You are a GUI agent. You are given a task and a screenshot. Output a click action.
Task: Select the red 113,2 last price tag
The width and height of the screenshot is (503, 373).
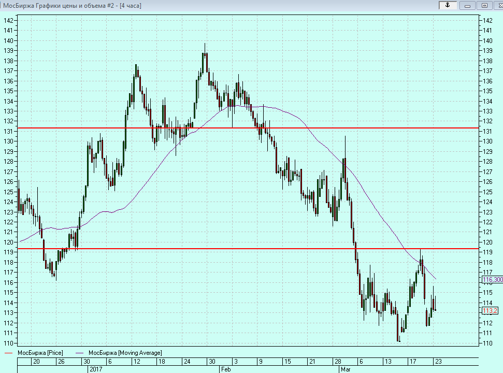pyautogui.click(x=490, y=310)
